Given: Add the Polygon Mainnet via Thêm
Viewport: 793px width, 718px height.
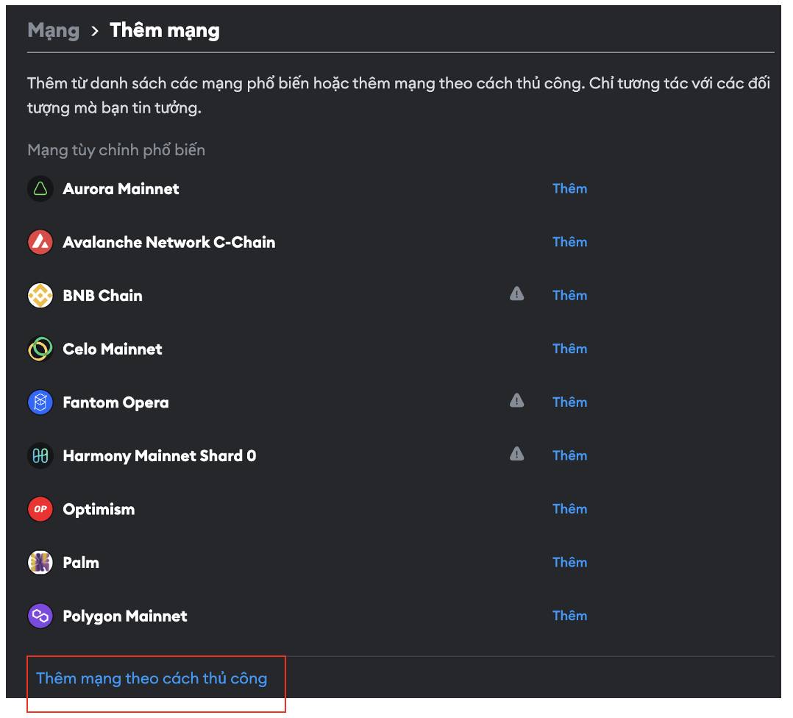Looking at the screenshot, I should coord(569,616).
